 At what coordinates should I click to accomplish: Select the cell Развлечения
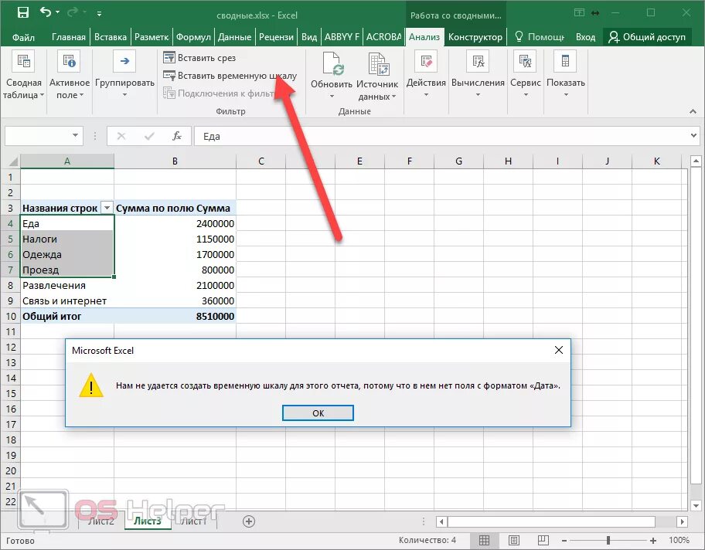click(67, 285)
